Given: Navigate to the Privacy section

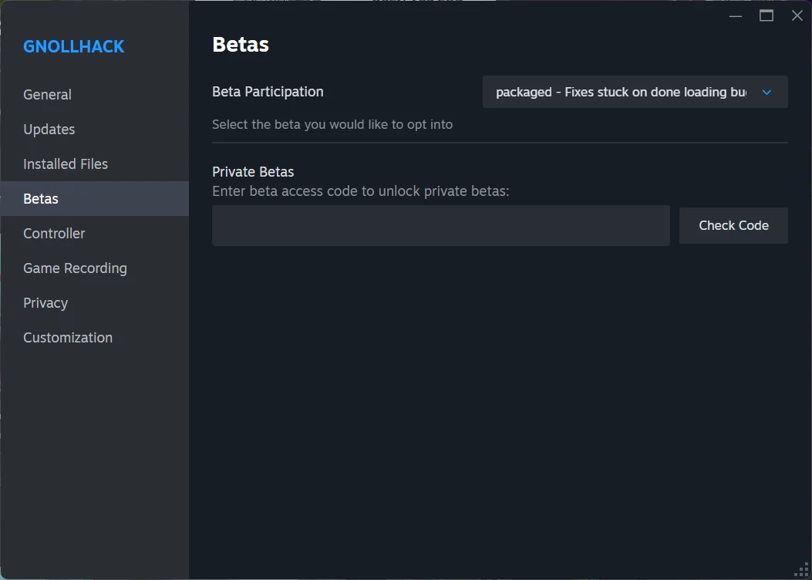Looking at the screenshot, I should point(45,303).
